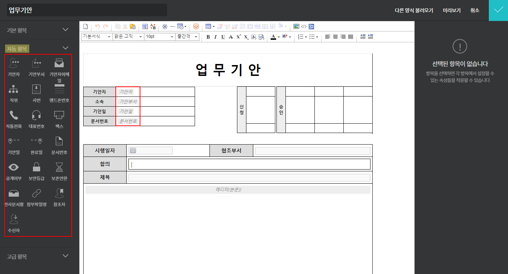The image size is (508, 274).
Task: Click the 시행일자 date picker field
Action: point(151,150)
